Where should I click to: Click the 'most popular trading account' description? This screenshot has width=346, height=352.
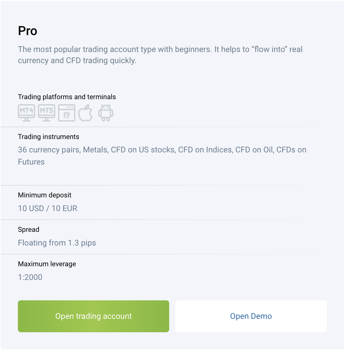click(x=160, y=55)
